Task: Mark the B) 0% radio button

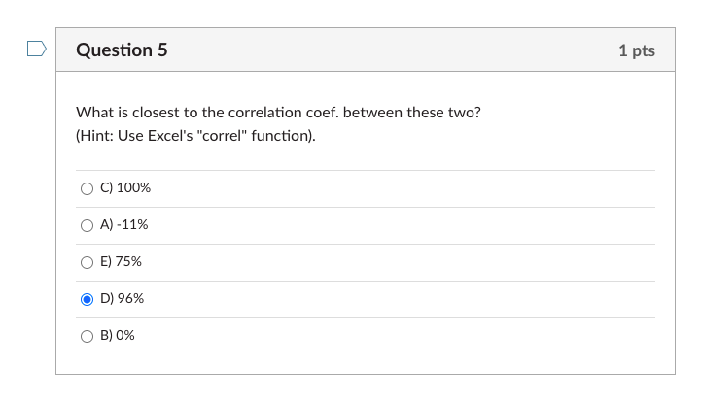Action: (88, 335)
